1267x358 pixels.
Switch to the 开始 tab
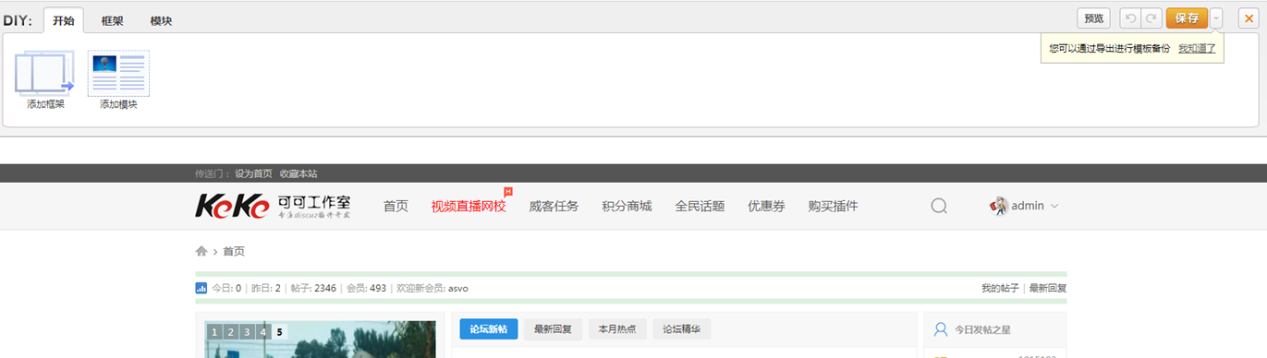[x=64, y=20]
